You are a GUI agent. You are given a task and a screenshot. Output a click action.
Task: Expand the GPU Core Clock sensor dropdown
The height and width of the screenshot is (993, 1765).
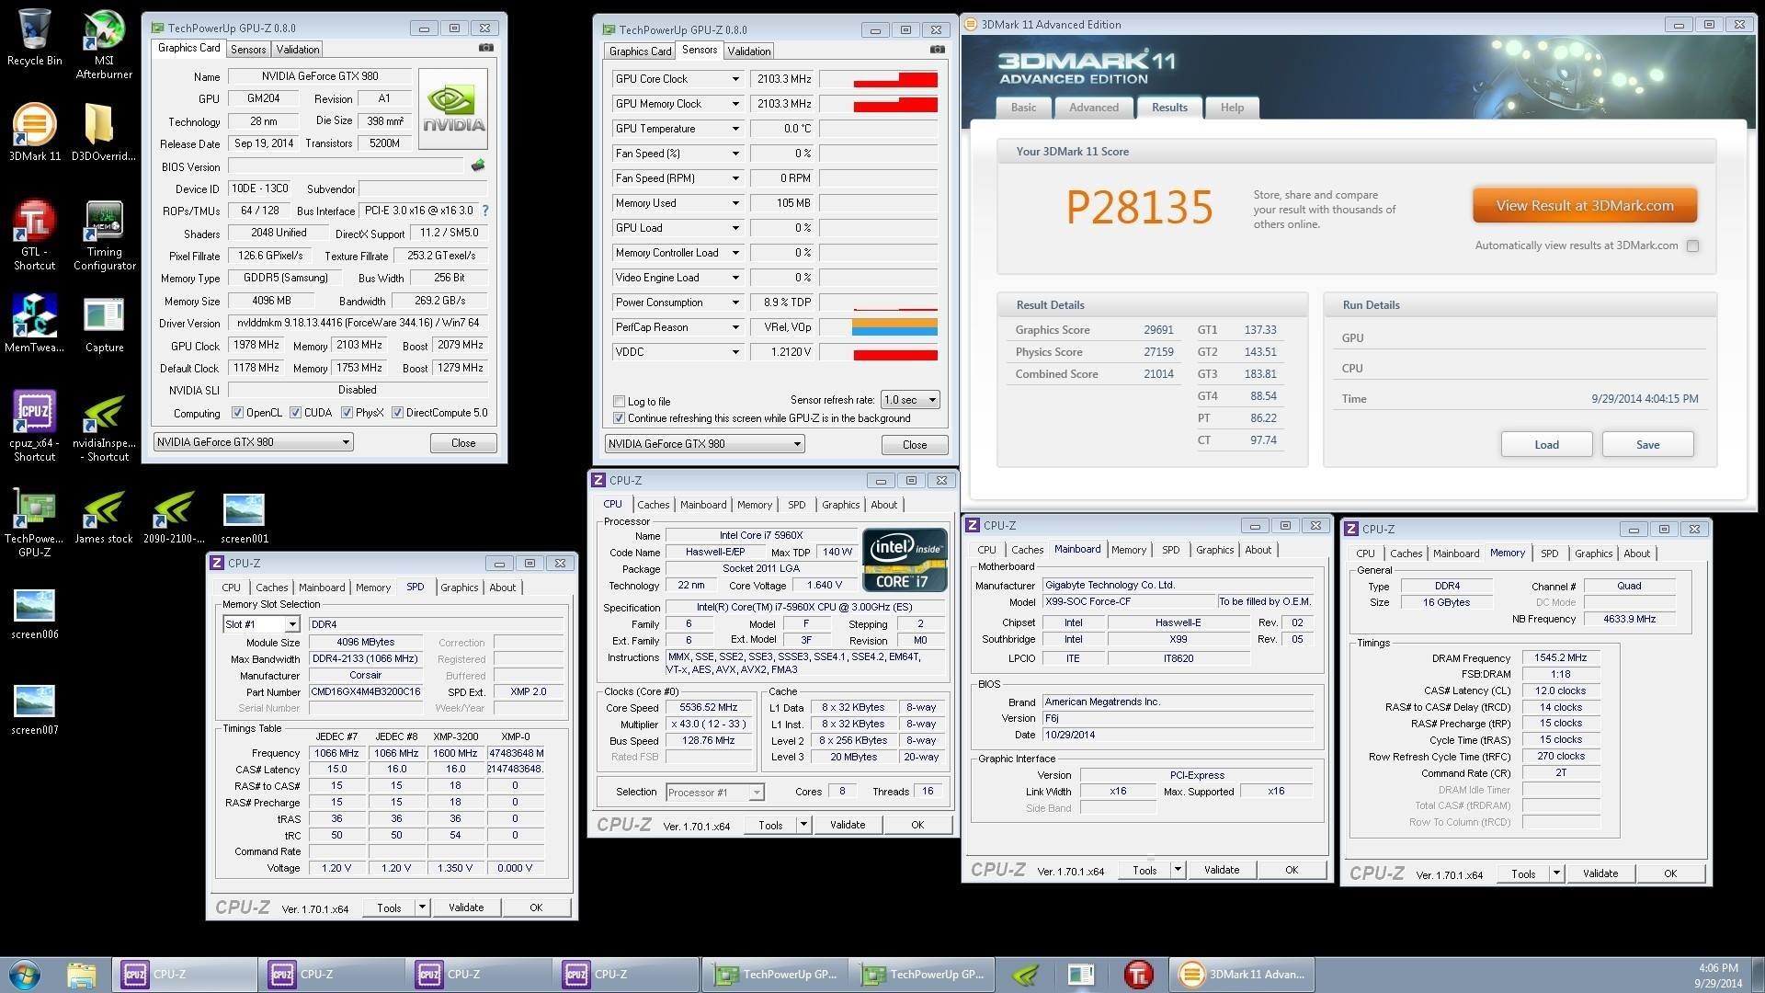[x=735, y=79]
